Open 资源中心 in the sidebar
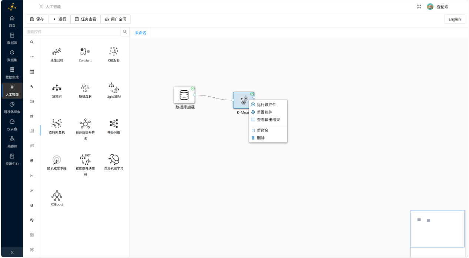The image size is (469, 258). pyautogui.click(x=12, y=159)
